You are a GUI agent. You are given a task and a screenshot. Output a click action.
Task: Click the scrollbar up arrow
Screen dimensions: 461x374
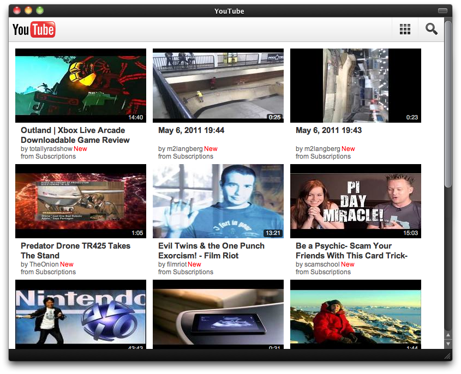tap(448, 335)
